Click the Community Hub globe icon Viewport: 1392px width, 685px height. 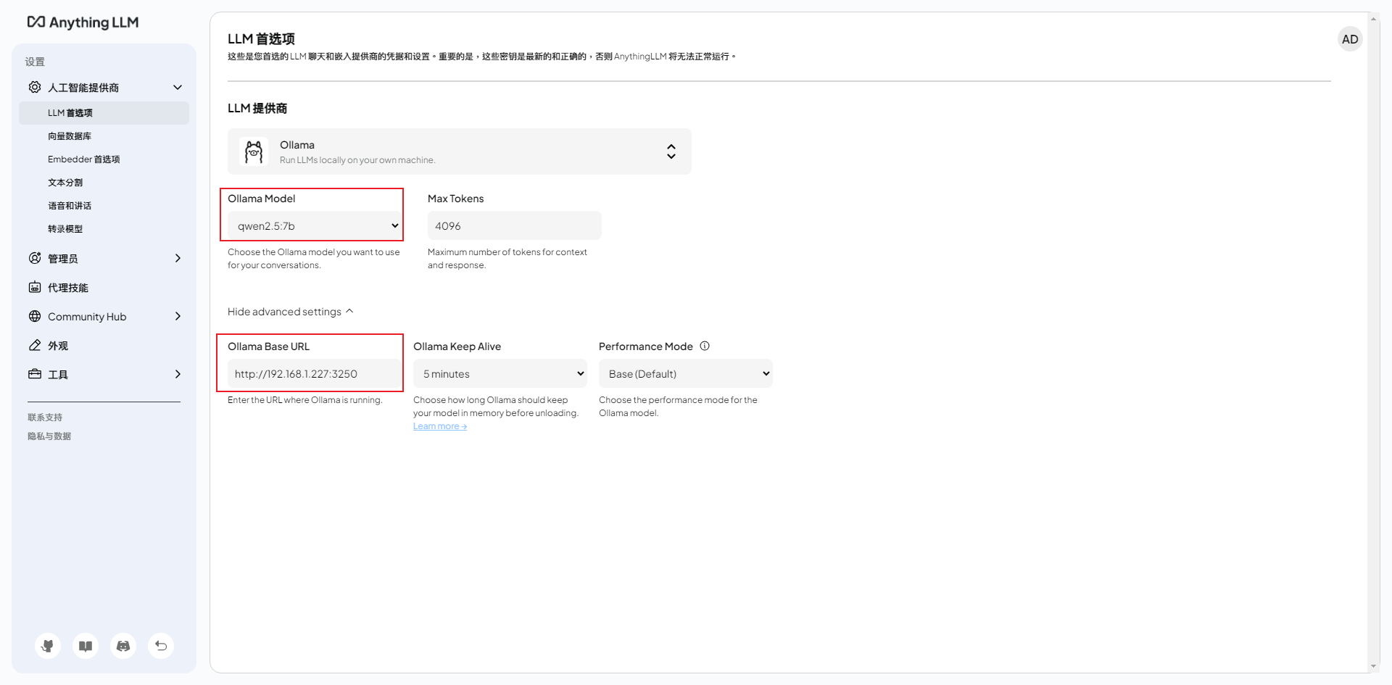(35, 316)
